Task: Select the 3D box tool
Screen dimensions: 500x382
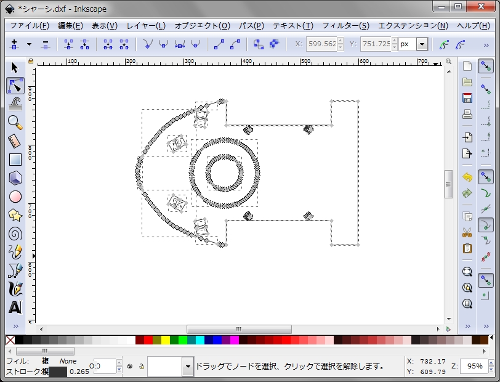Action: [15, 178]
